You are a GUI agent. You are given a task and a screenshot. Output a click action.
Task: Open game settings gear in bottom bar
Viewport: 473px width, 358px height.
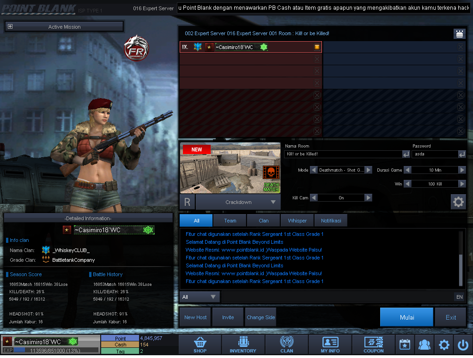tap(444, 345)
